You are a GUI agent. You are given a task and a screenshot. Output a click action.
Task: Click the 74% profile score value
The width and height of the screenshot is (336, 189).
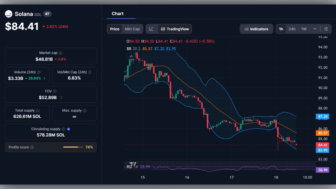click(x=89, y=147)
